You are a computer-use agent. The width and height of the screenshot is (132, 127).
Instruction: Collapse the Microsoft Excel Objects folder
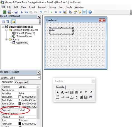click(x=6, y=30)
